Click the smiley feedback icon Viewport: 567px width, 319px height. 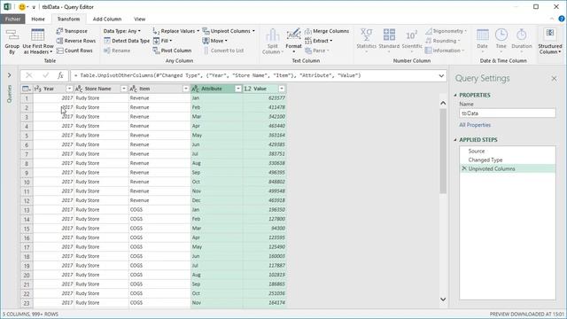pos(22,7)
